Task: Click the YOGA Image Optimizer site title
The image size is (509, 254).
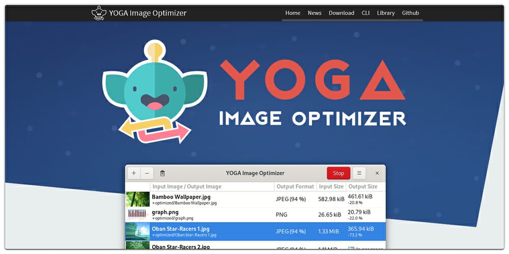Action: [x=148, y=13]
